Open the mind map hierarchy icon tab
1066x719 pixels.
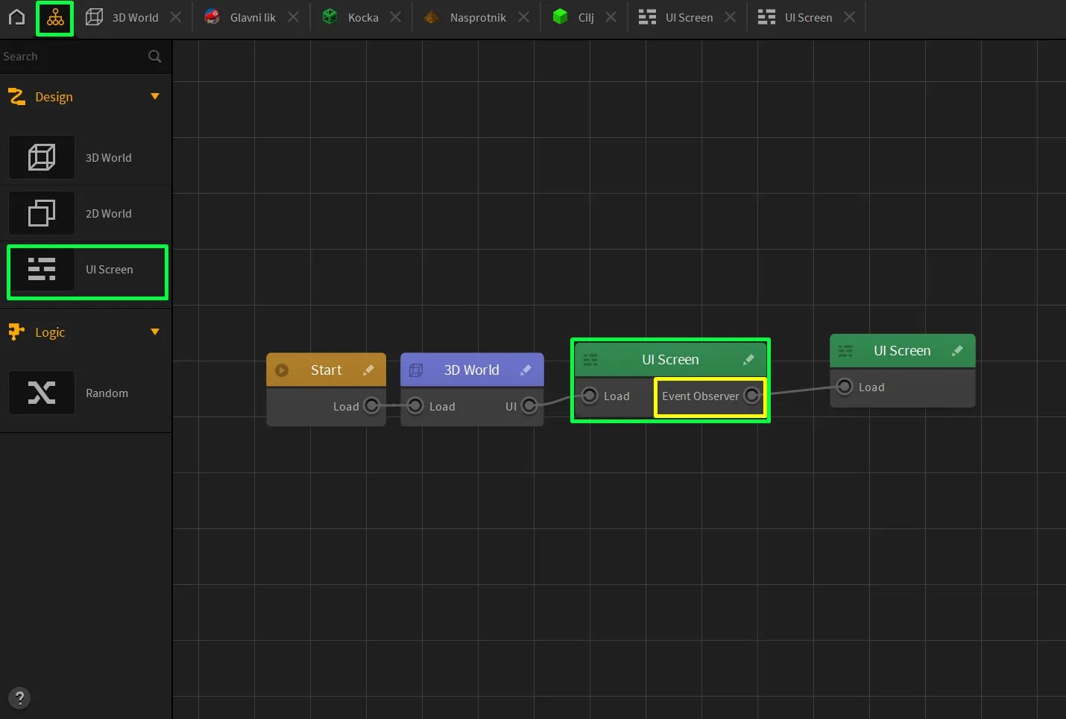(55, 18)
